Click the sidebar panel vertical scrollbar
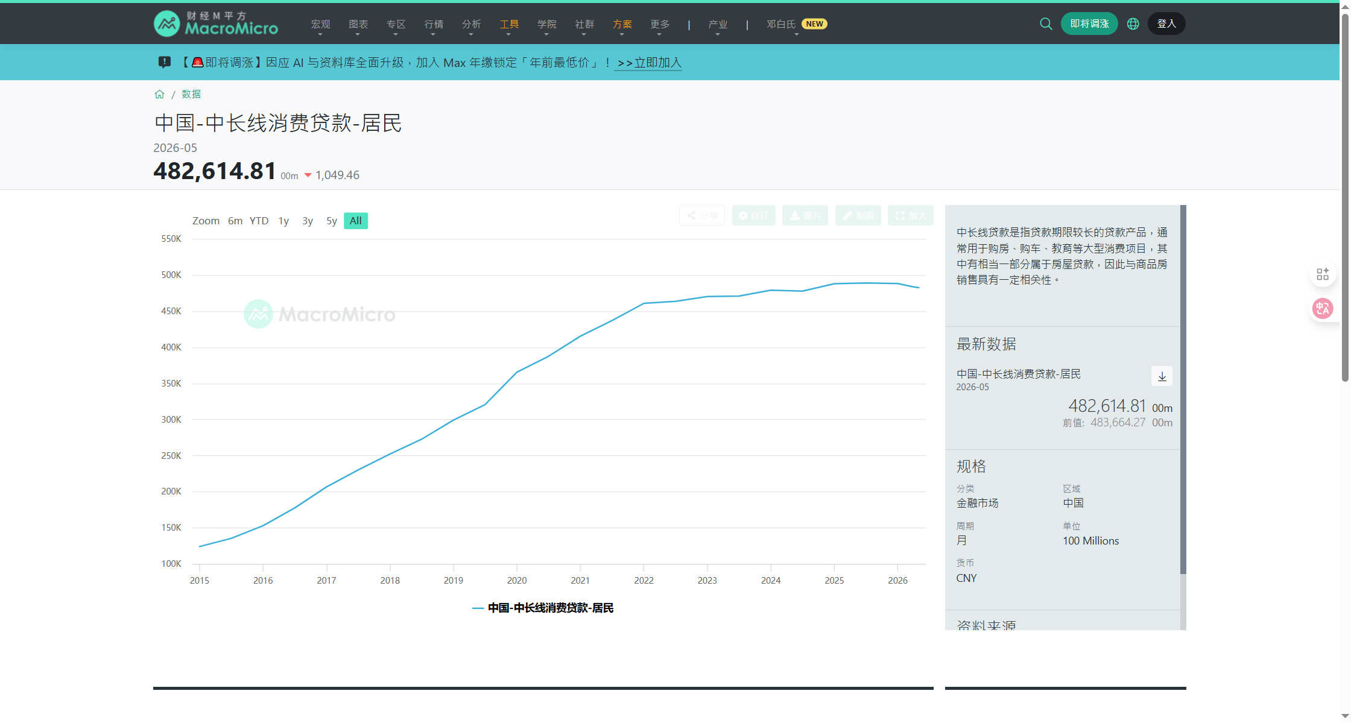 click(1183, 389)
